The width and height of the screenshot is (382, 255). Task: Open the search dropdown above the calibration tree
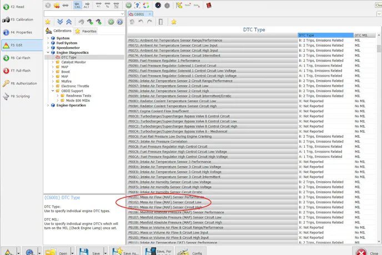coord(122,13)
